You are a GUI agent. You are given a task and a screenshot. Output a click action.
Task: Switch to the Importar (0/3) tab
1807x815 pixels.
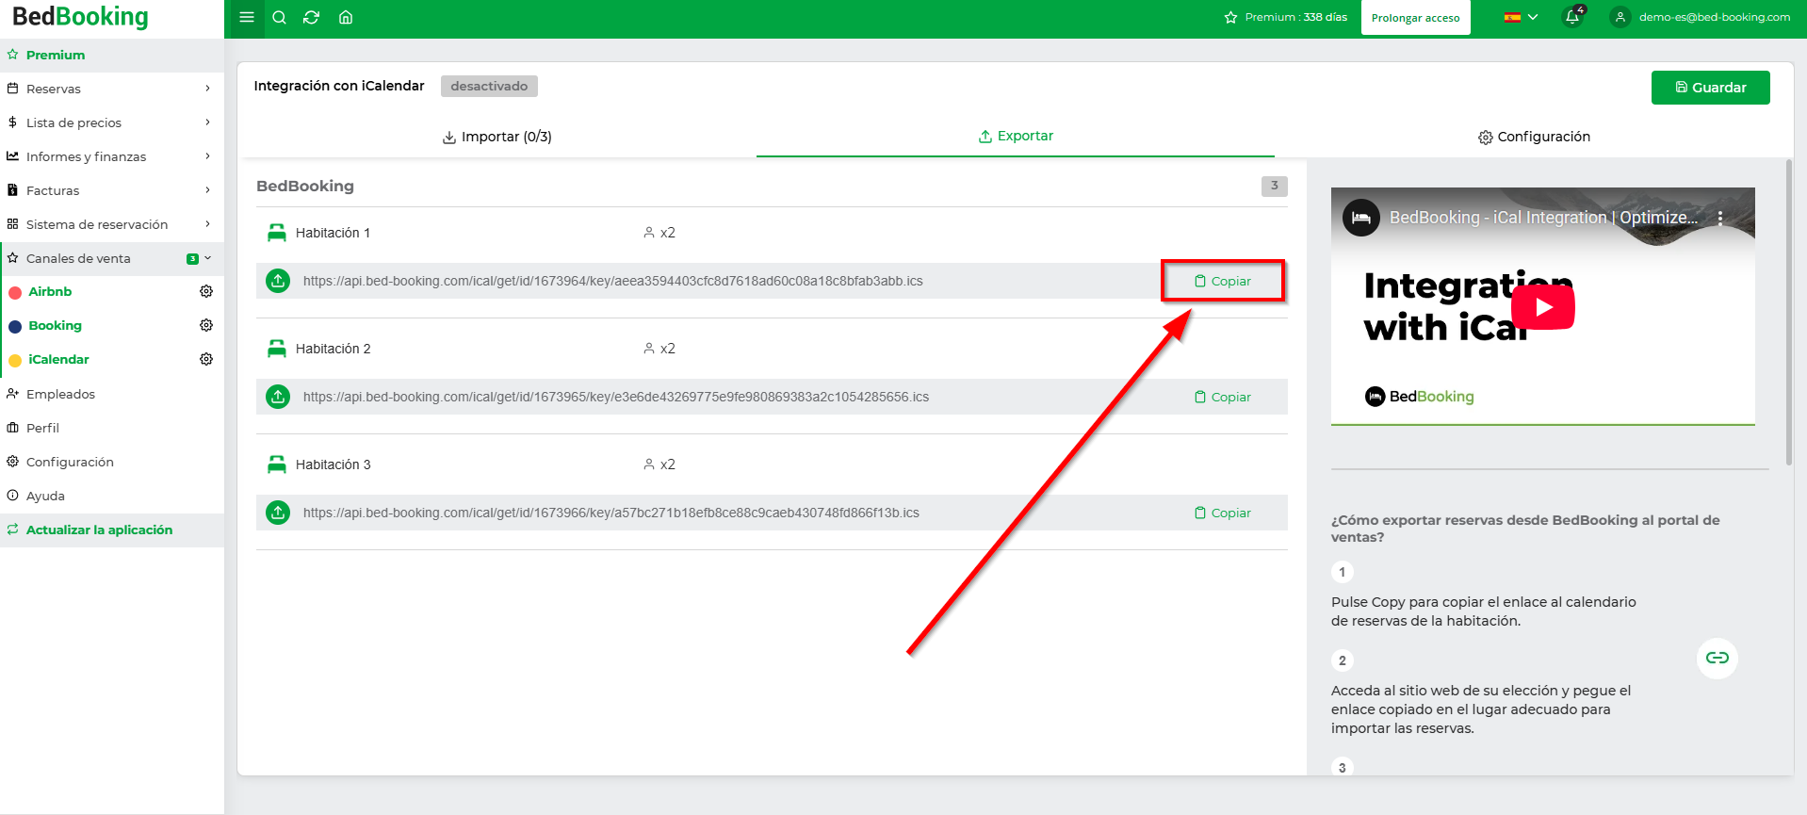pos(497,137)
